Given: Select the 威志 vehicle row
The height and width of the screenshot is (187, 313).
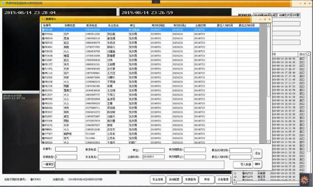Looking at the screenshot, I should pyautogui.click(x=150, y=116).
